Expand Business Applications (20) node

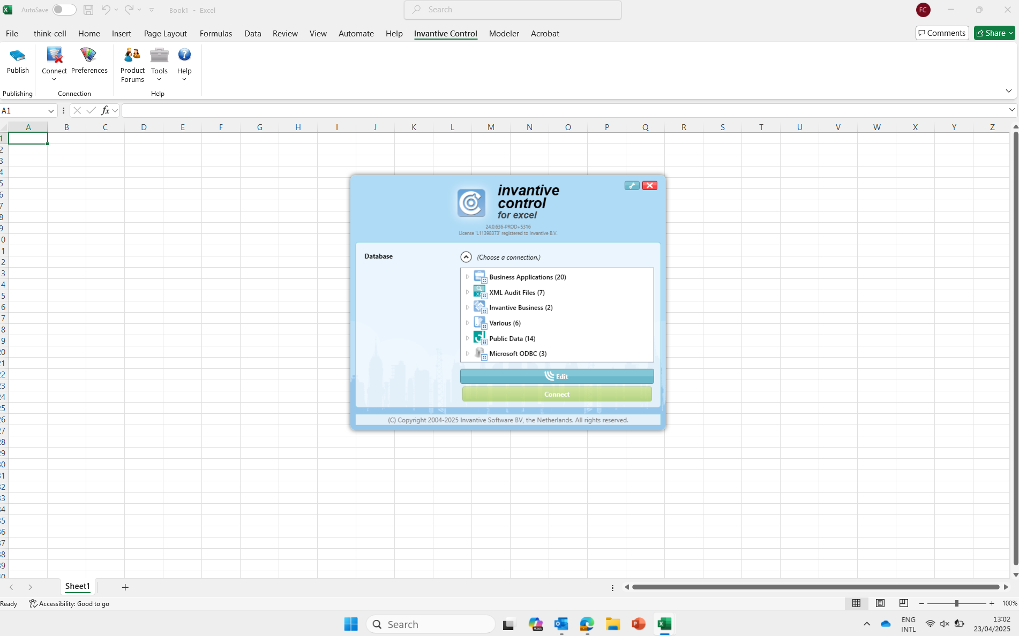tap(467, 277)
